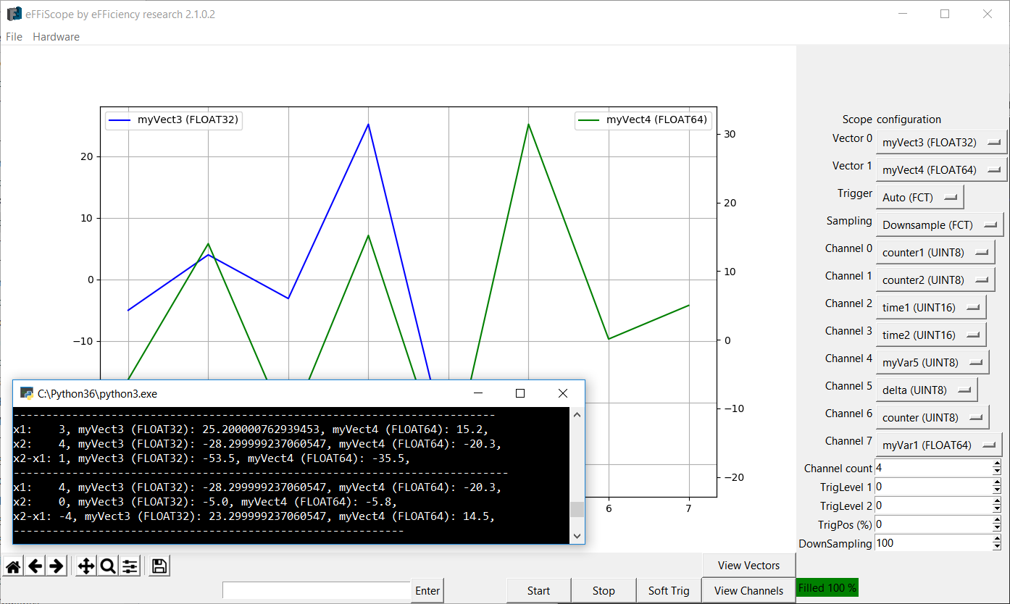
Task: Open Channel 6 dropdown counter (UINT8)
Action: (932, 418)
